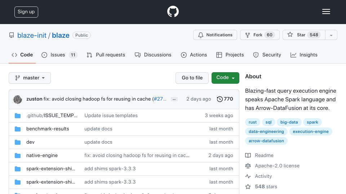Click the Star count 548
This screenshot has height=194, width=346.
pos(314,35)
